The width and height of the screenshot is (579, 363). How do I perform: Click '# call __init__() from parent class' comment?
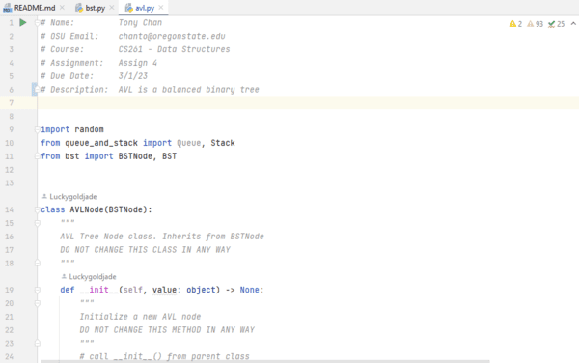[165, 356]
